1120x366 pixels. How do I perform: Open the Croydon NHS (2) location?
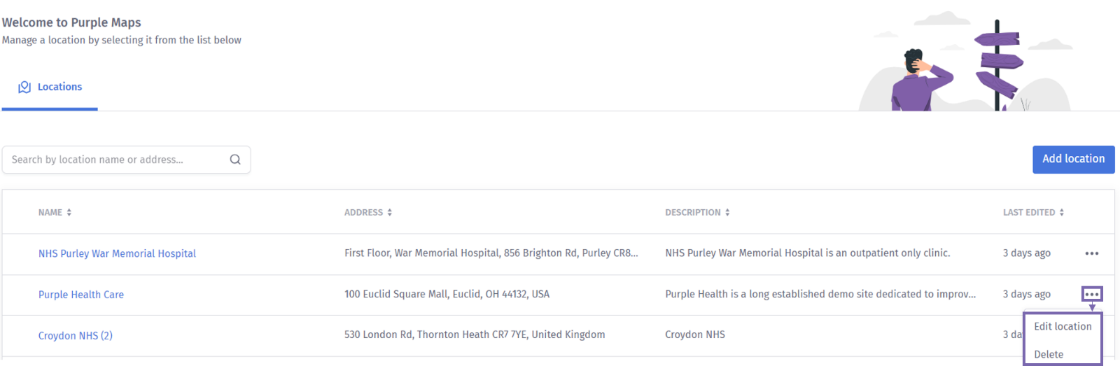(76, 335)
